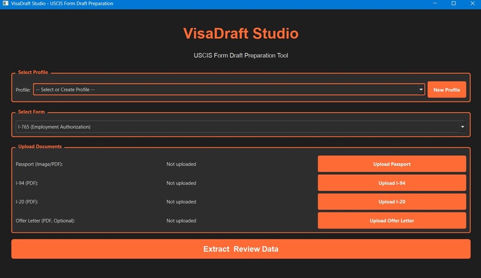Click the Upload Documents group title
This screenshot has height=278, width=481.
point(40,147)
